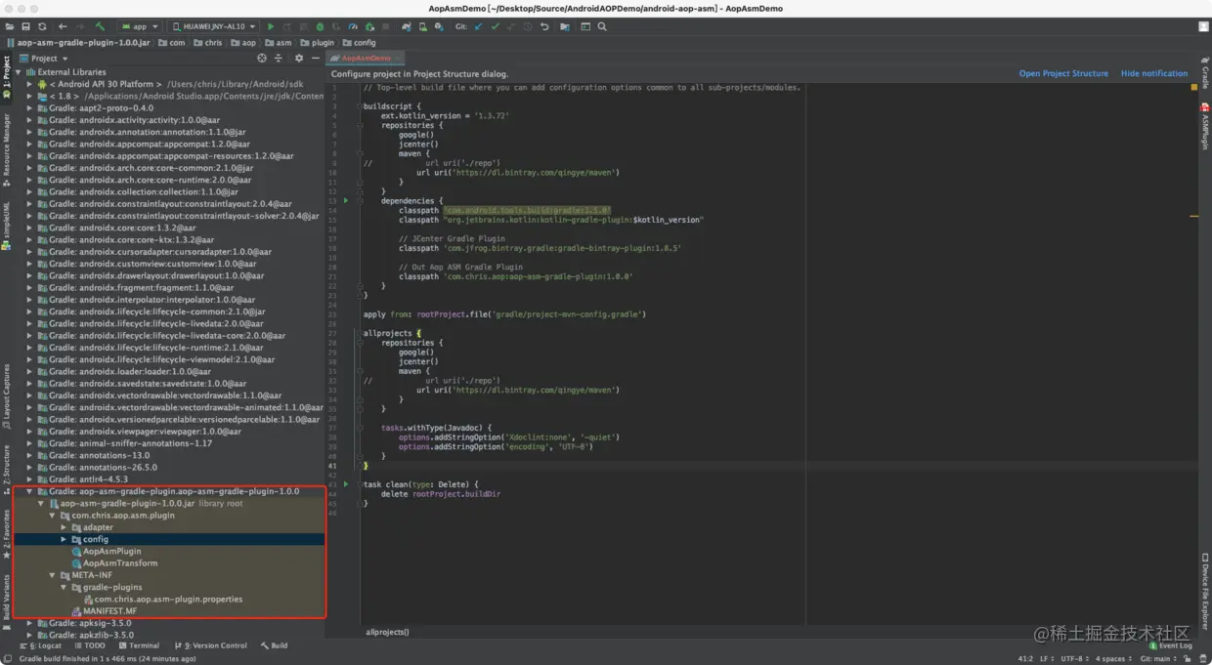1212x665 pixels.
Task: Open the Event Log in status bar
Action: [x=1171, y=645]
